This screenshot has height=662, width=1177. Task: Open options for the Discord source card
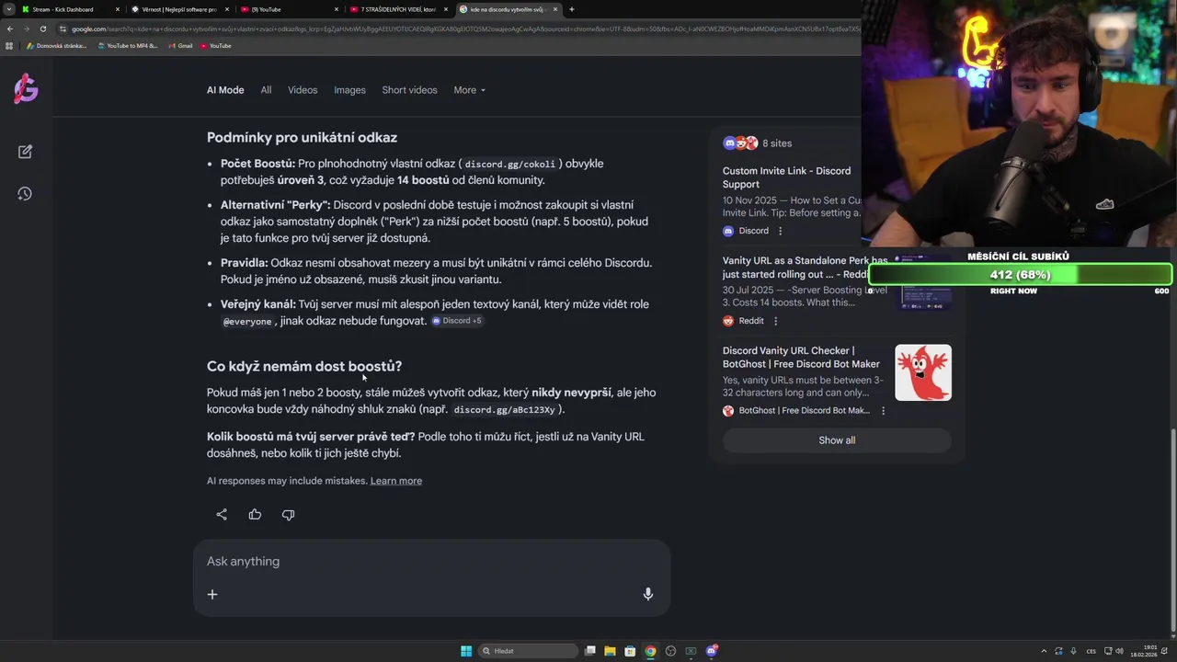coord(780,231)
